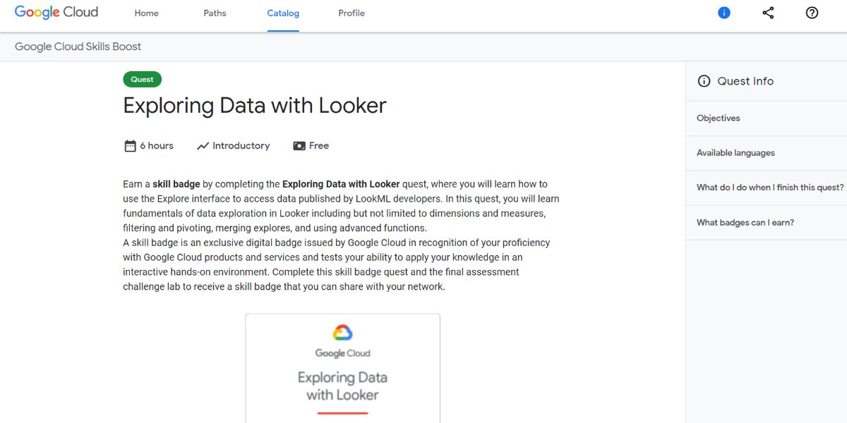Go to the Home tab
The width and height of the screenshot is (847, 423).
tap(147, 13)
